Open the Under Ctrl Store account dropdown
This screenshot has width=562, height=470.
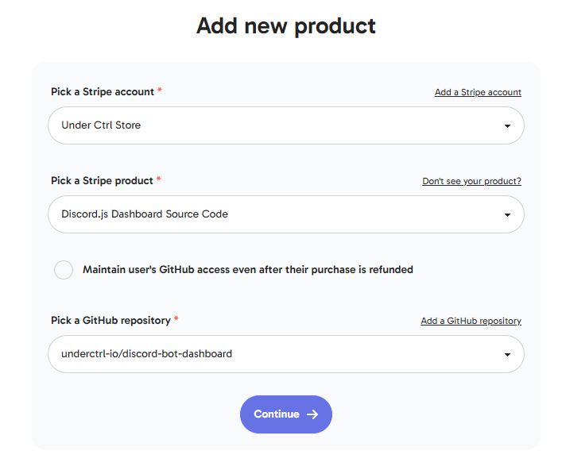286,125
